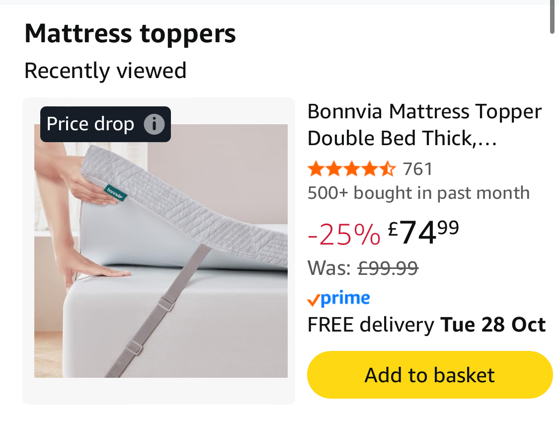Viewport: 559px width, 423px height.
Task: Click the orange star rating icons
Action: [351, 169]
